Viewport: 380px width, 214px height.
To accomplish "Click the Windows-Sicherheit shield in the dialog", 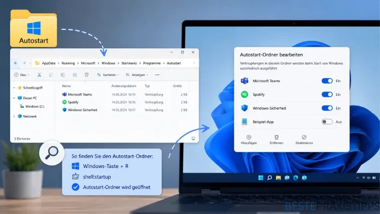I will (x=245, y=108).
